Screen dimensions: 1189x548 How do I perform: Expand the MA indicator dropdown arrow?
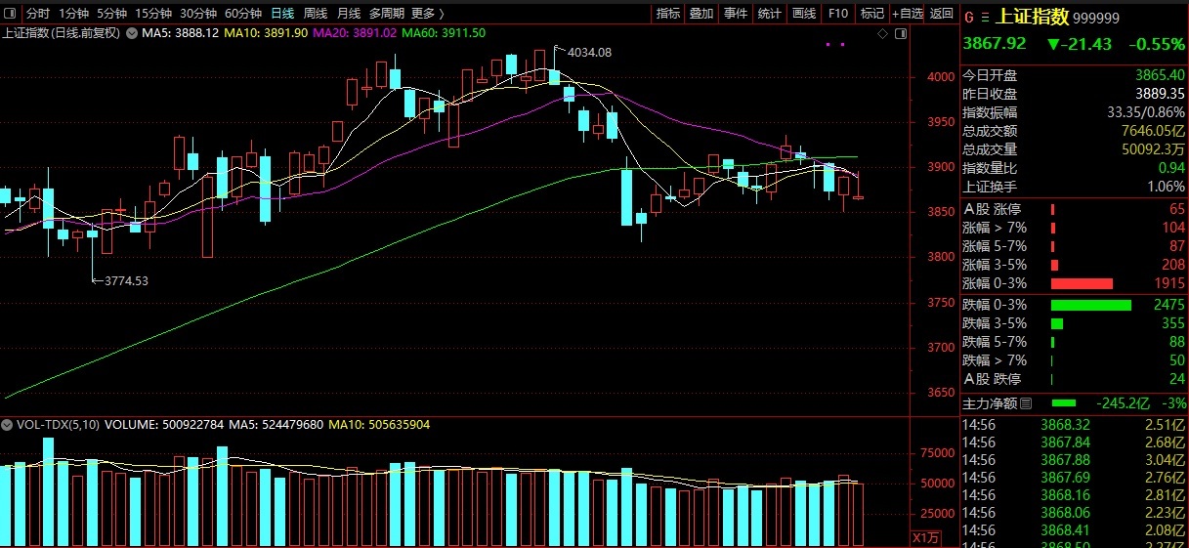coord(131,33)
